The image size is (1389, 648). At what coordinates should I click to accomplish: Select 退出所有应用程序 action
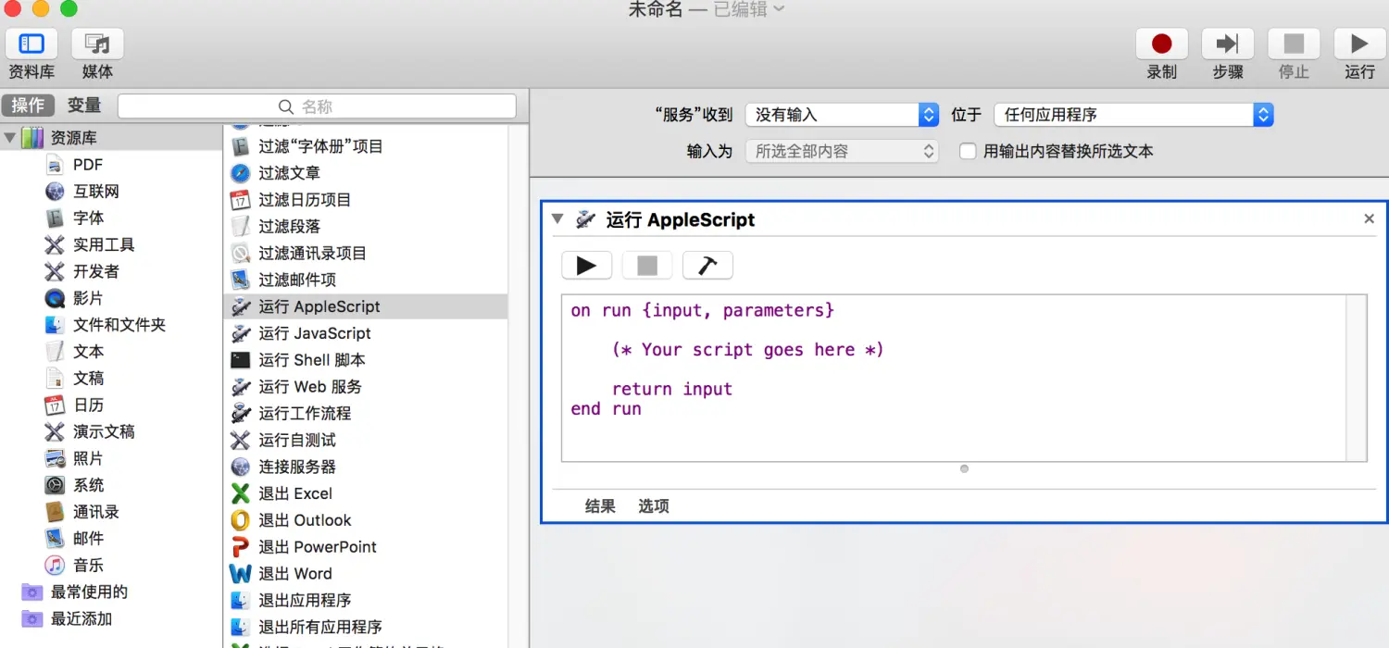pos(366,628)
